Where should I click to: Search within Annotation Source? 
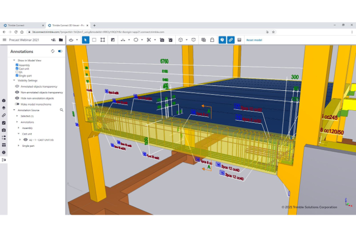(61, 110)
